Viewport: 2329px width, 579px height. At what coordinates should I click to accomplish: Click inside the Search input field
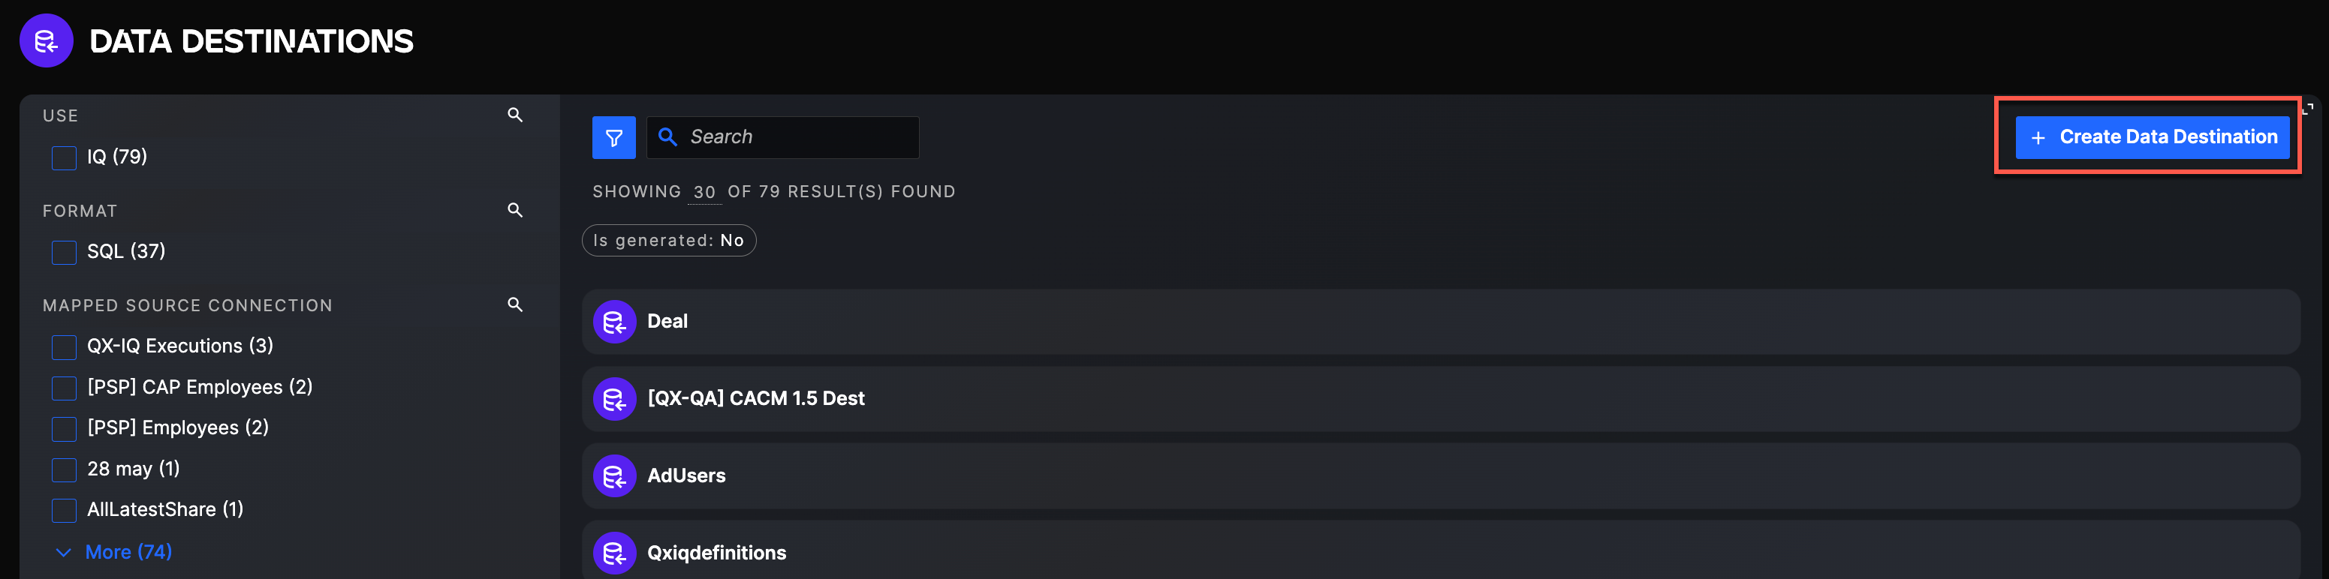click(x=796, y=137)
